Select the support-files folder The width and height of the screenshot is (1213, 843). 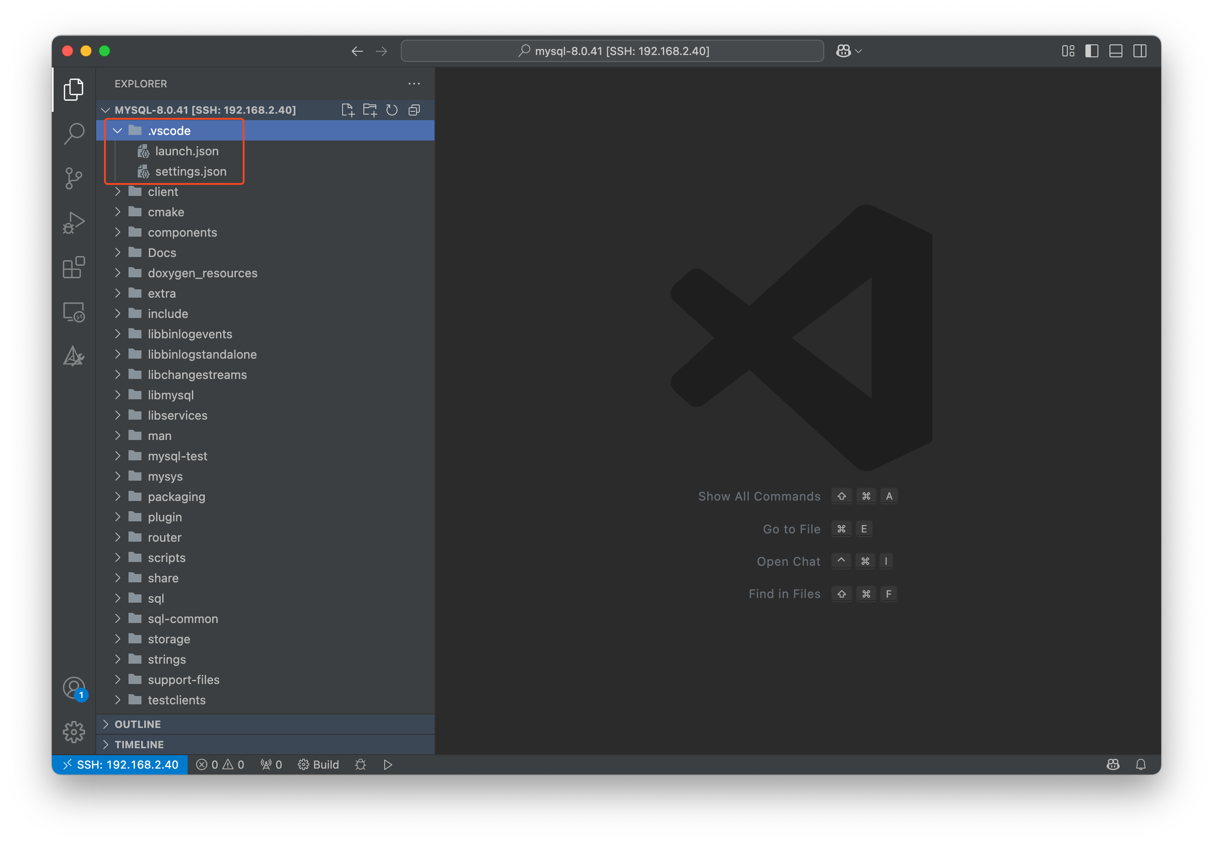click(265, 680)
